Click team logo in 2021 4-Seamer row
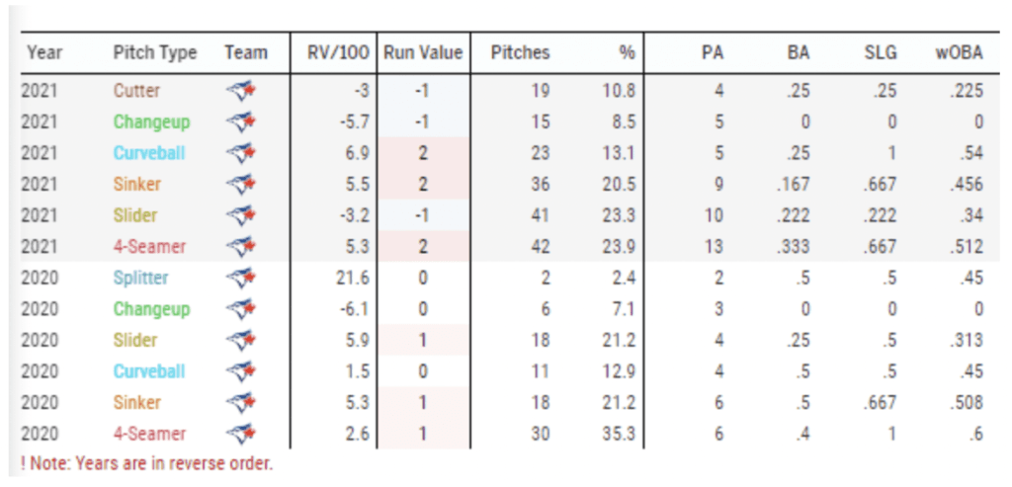 [240, 247]
